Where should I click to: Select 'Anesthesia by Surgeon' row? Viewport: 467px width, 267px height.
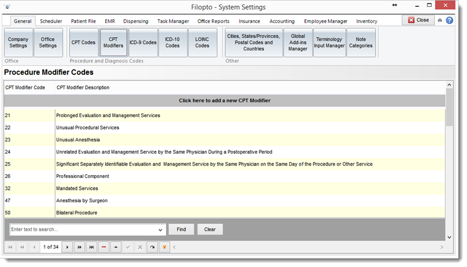coord(224,201)
